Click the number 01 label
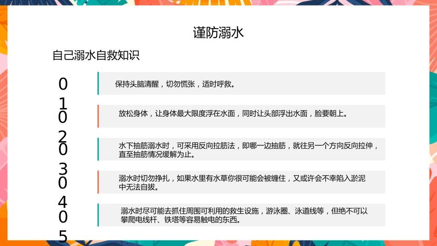Screen dimensions: 437x246 pyautogui.click(x=63, y=94)
